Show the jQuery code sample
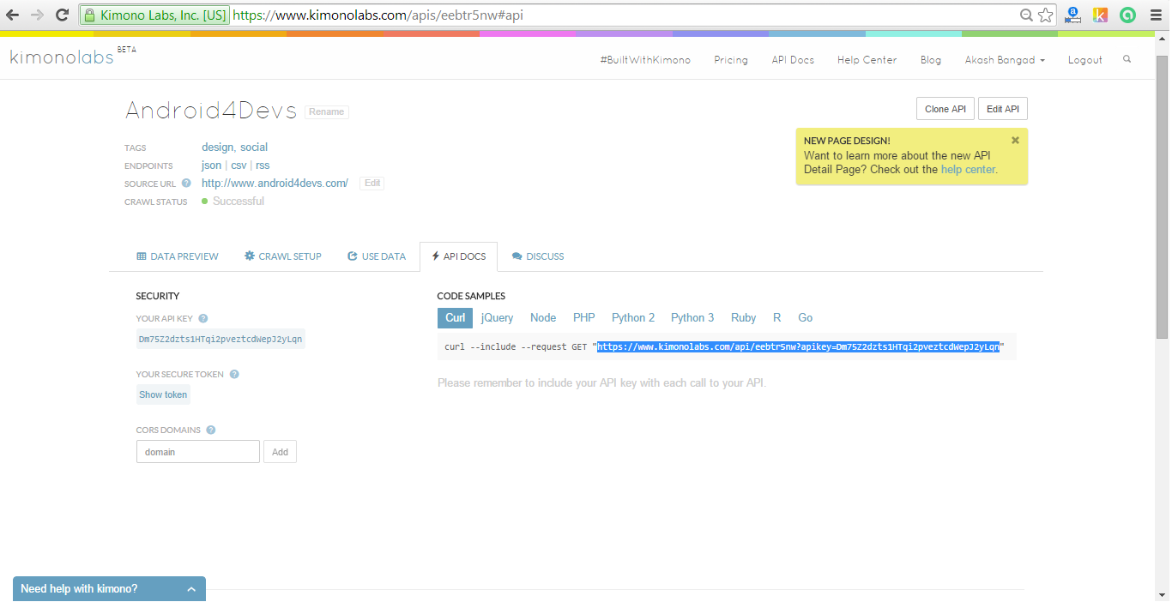This screenshot has height=602, width=1172. 497,317
